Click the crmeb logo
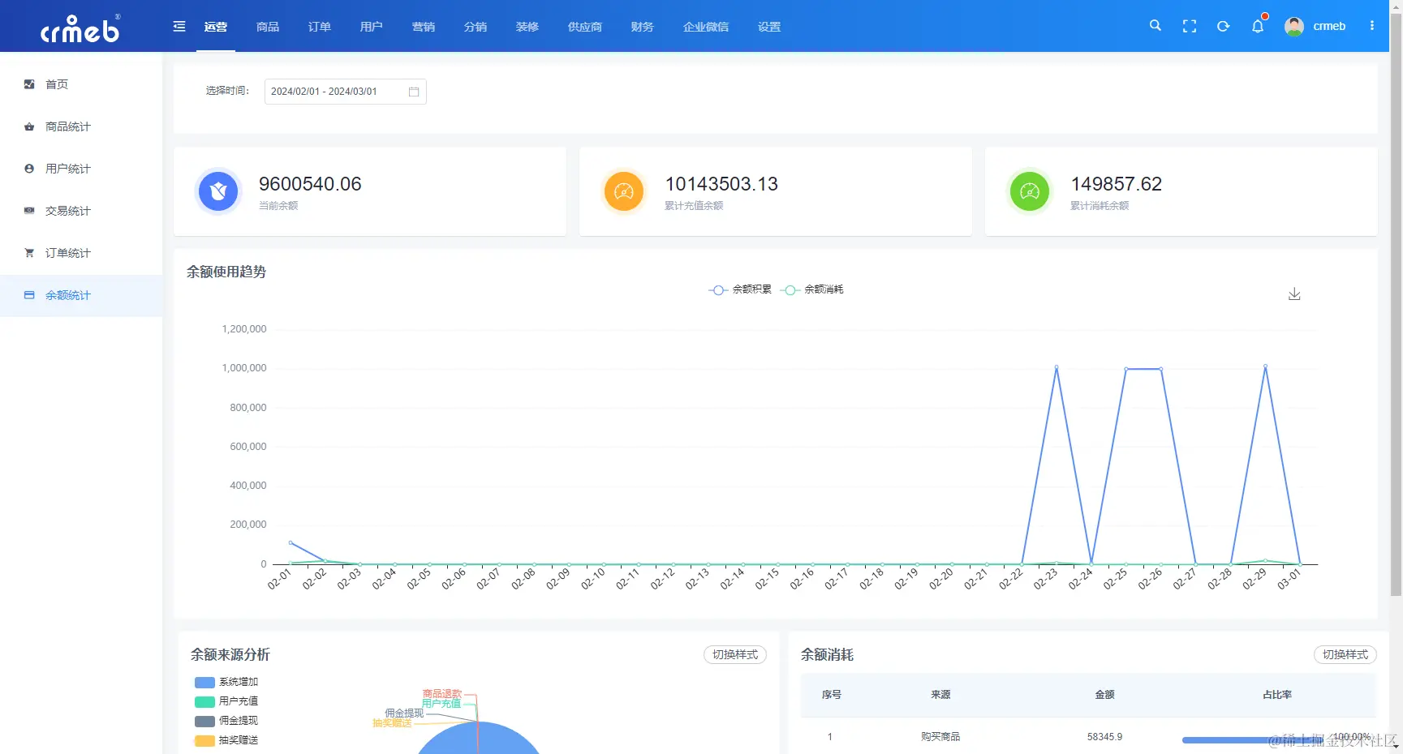The width and height of the screenshot is (1403, 754). coord(80,28)
